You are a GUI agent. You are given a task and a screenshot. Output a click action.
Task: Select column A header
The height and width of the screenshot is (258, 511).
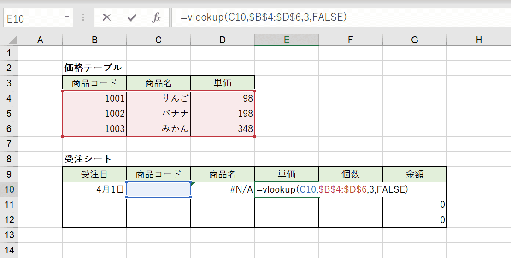[x=40, y=40]
